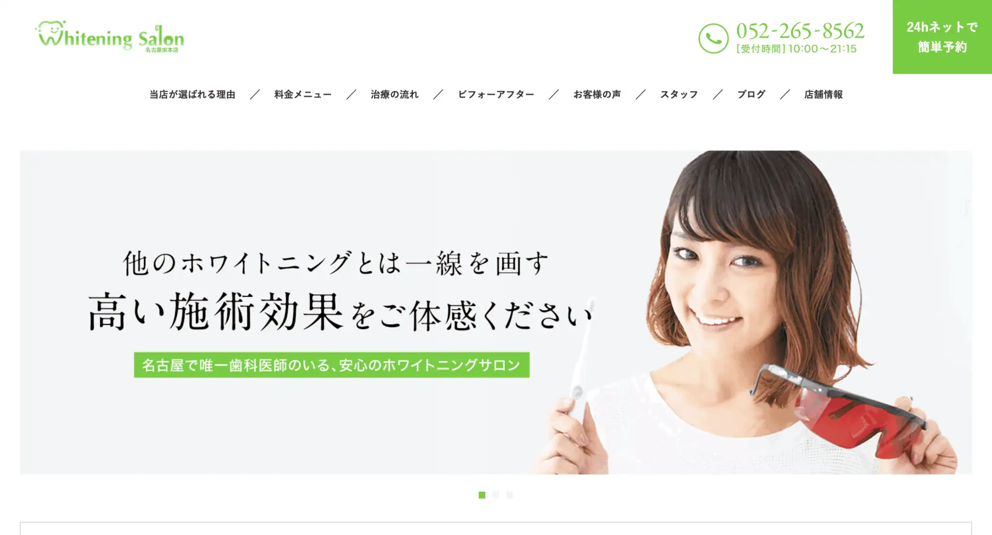This screenshot has width=992, height=535.
Task: Go to the スタッフ page
Action: [679, 94]
